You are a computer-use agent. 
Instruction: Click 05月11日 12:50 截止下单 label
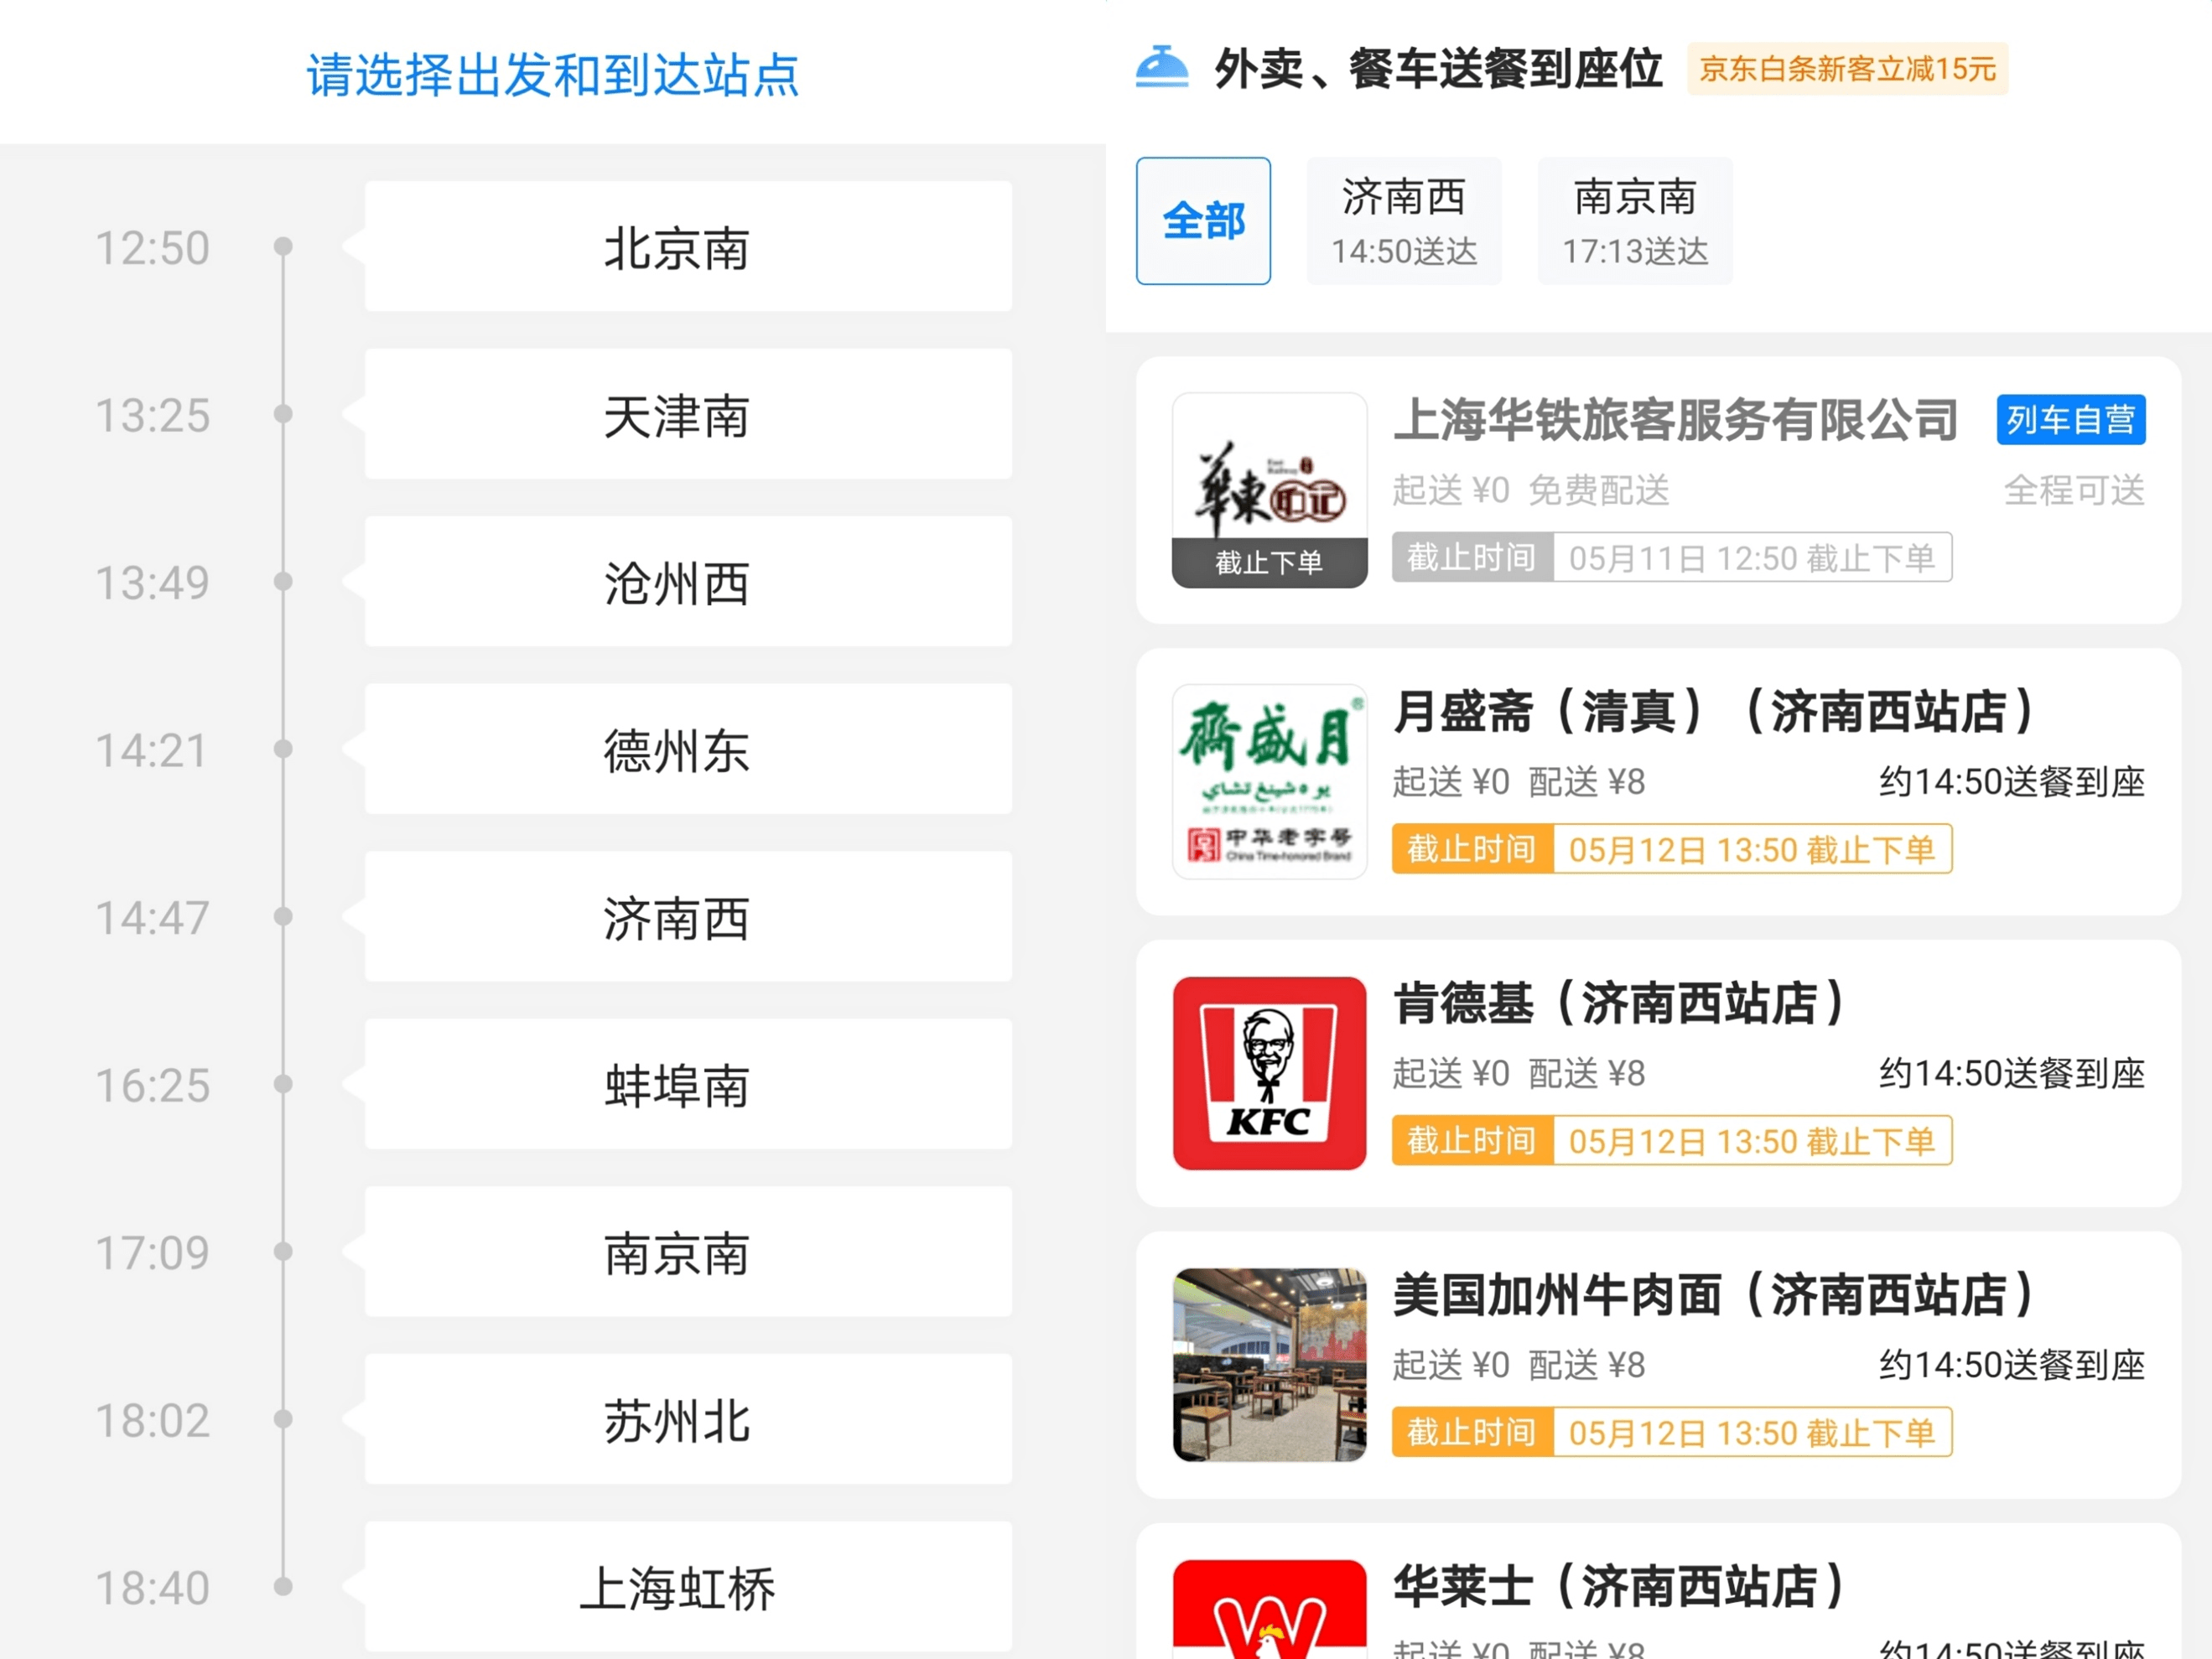(x=1752, y=558)
